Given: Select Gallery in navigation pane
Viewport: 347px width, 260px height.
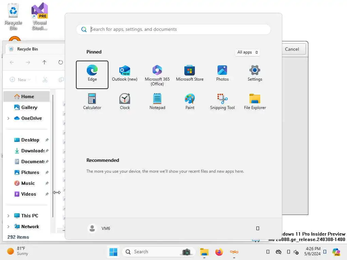Looking at the screenshot, I should coord(26,107).
